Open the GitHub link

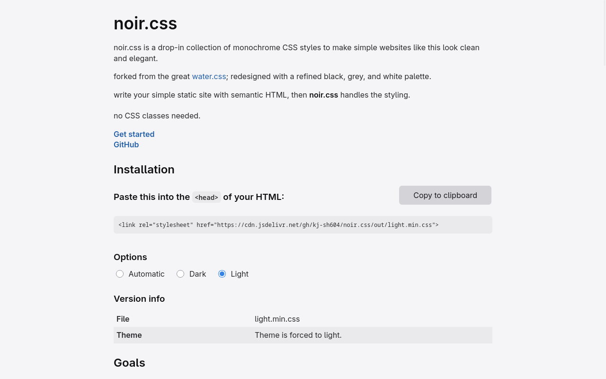point(126,144)
